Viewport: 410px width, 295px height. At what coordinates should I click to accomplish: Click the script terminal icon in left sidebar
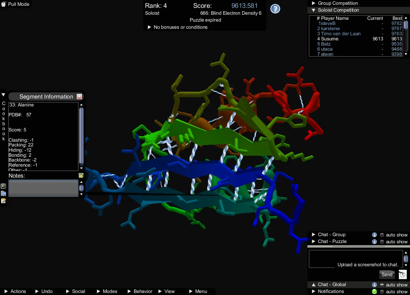[3, 186]
